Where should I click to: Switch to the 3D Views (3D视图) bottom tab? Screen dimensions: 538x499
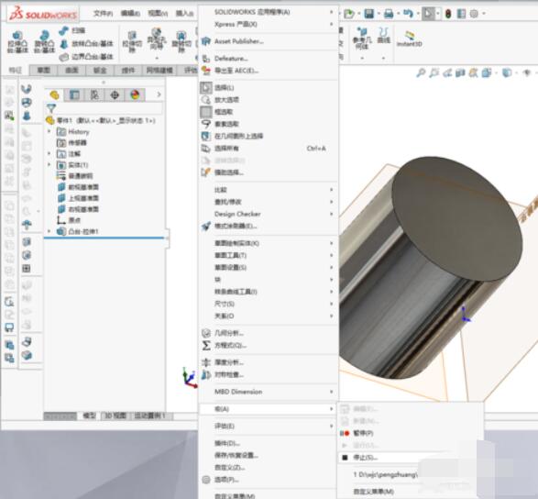click(x=115, y=416)
